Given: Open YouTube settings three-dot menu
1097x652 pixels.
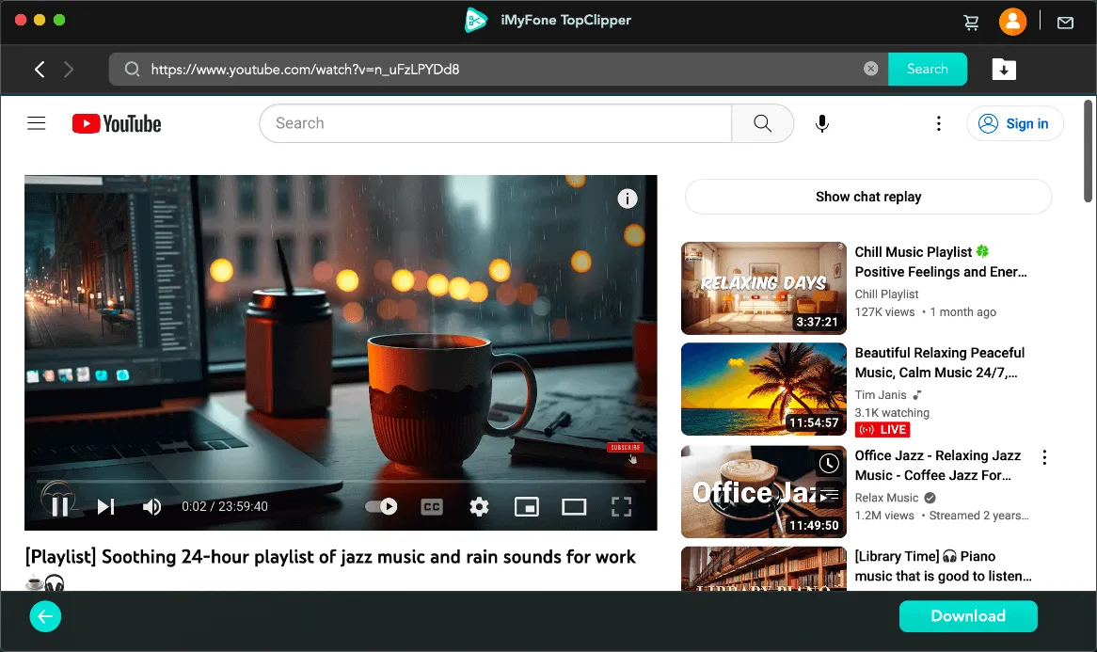Looking at the screenshot, I should pyautogui.click(x=938, y=123).
